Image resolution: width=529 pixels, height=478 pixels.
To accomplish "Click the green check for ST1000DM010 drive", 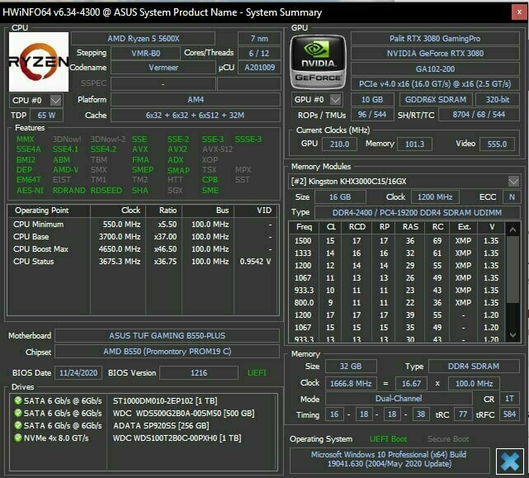I will [x=18, y=400].
